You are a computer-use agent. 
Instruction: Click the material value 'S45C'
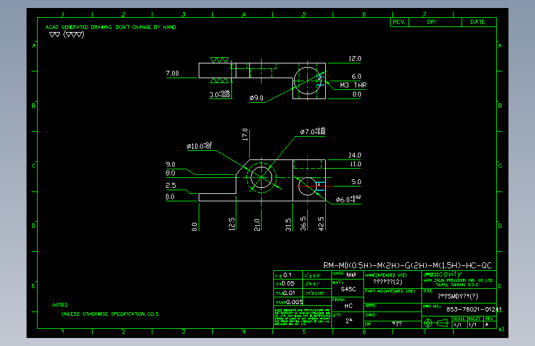pyautogui.click(x=349, y=289)
